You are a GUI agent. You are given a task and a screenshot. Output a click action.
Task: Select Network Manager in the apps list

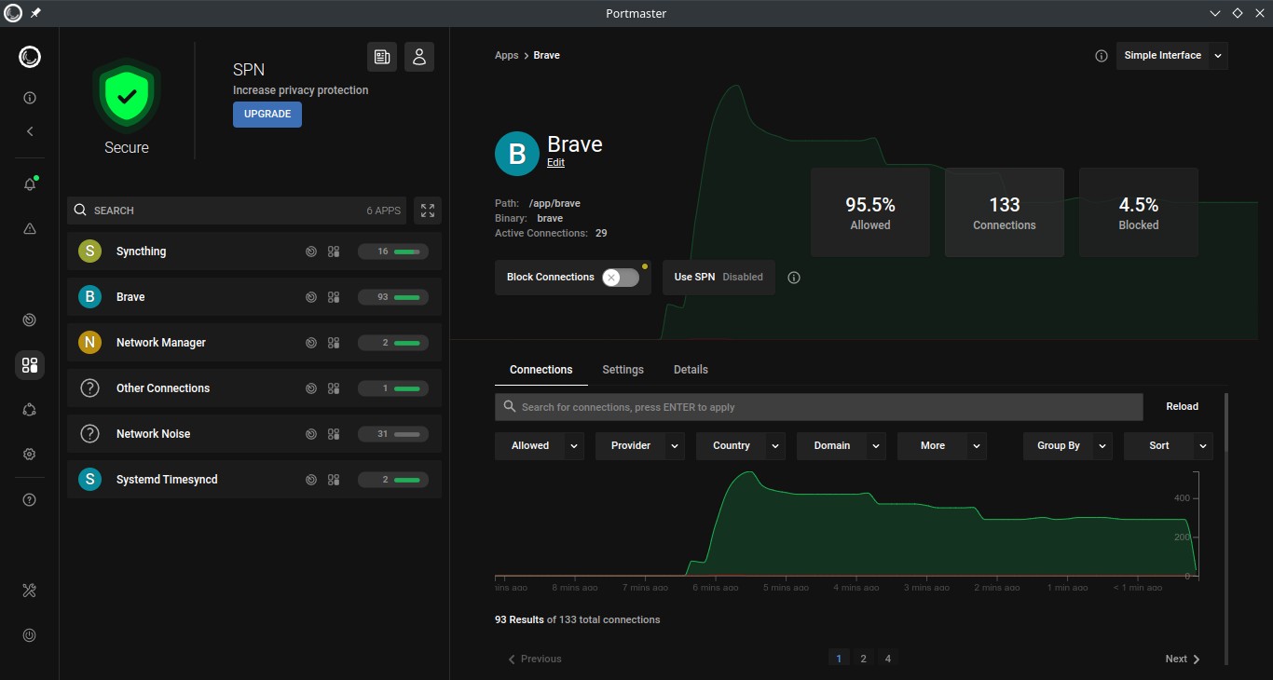tap(254, 343)
